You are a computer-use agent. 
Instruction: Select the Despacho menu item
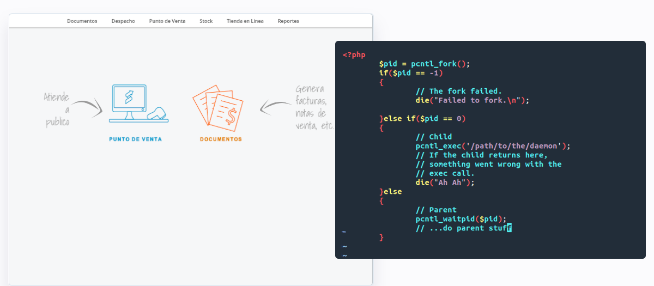[x=123, y=21]
